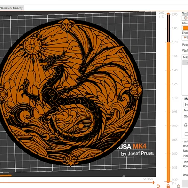Tick the checkbox below the padlock

(x=186, y=134)
